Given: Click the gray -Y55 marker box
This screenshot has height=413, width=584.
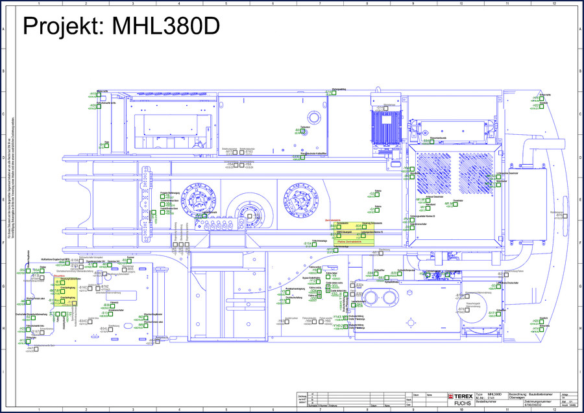Looking at the screenshot, I should pos(242,165).
